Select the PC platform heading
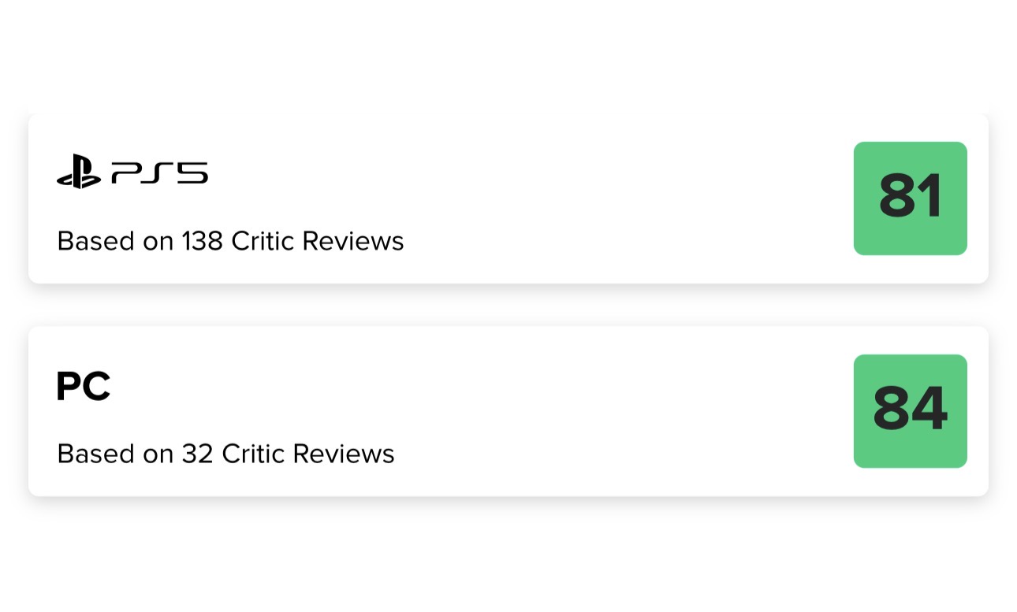 [x=83, y=387]
